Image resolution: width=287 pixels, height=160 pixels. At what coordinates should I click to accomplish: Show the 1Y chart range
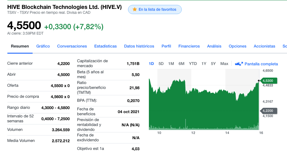point(204,64)
